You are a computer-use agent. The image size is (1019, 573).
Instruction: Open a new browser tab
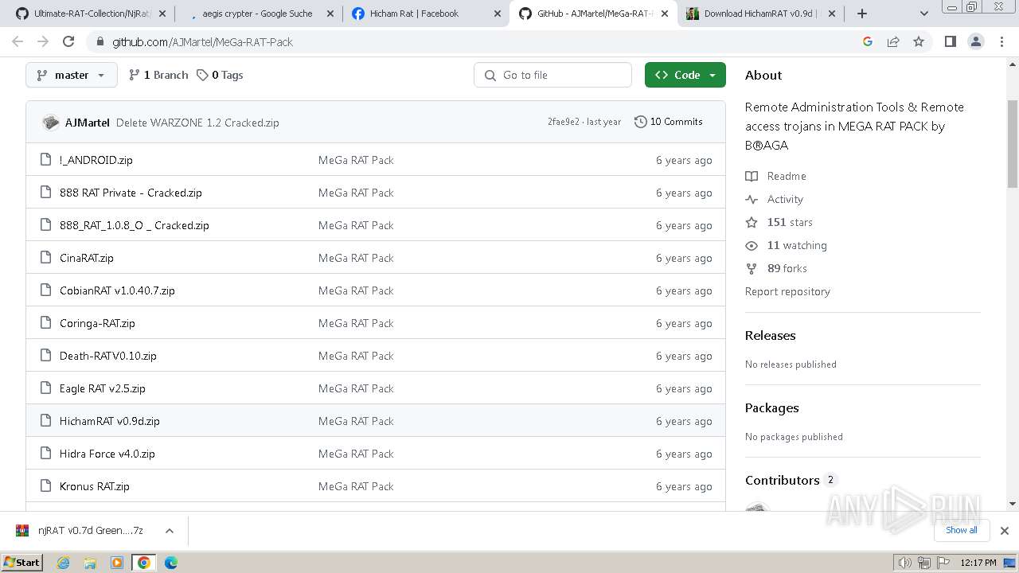click(x=862, y=14)
